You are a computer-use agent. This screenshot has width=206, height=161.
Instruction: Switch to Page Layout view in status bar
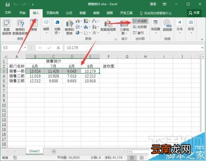142,158
